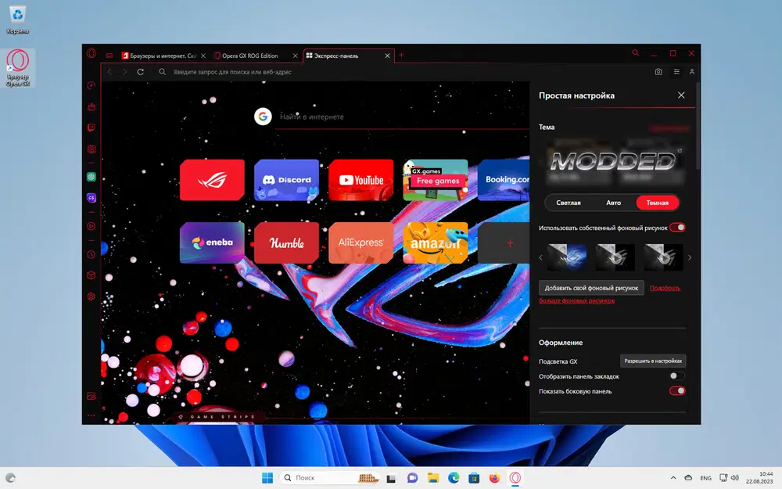Click Разрешить в настройках button

click(653, 361)
